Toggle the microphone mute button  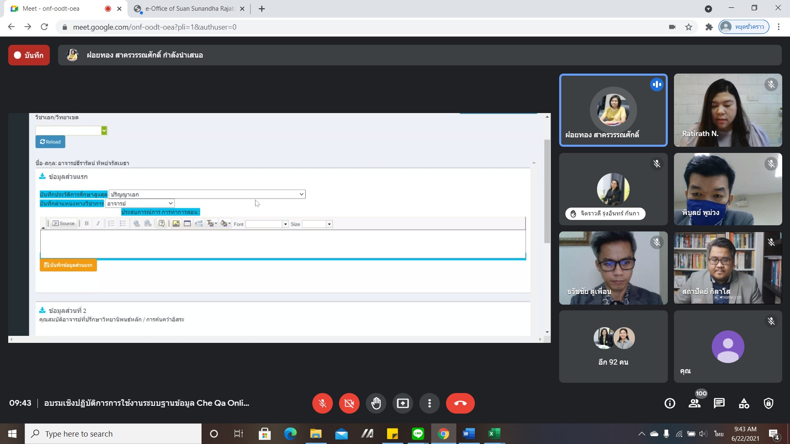pos(322,403)
